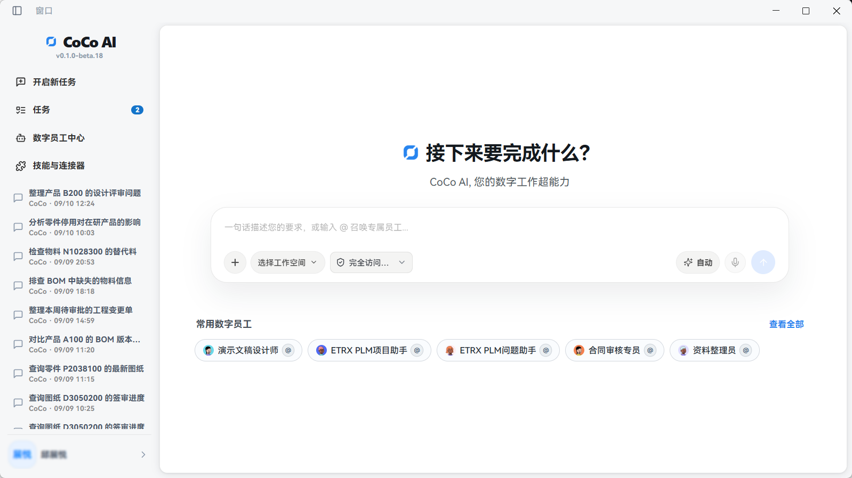Open chat 查询零件 P2038100 的最新图纸
The image size is (852, 478).
coord(79,373)
